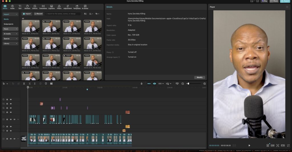292x152 pixels.
Task: Open the main track more options menu
Action: point(18,139)
